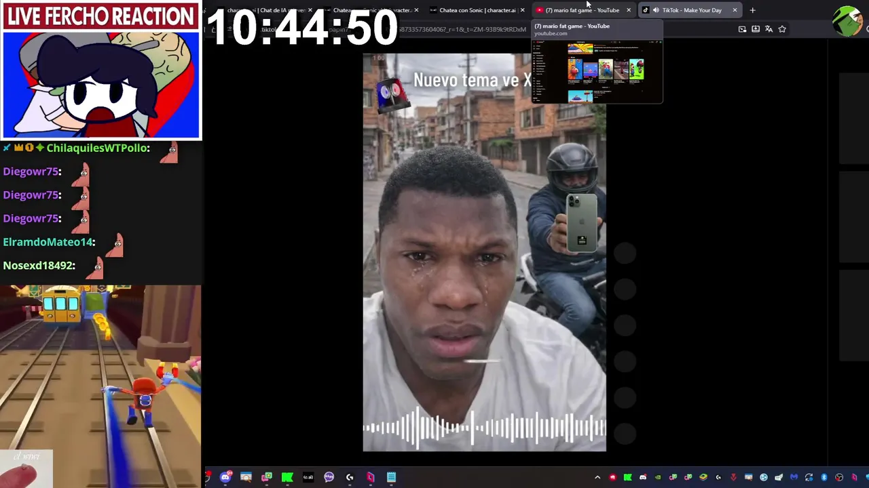Switch to the mario fat game YouTube tab
Image resolution: width=869 pixels, height=488 pixels.
(582, 10)
